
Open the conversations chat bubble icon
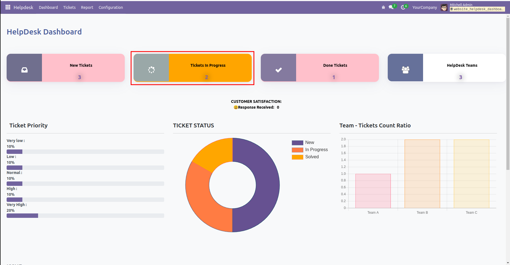tap(391, 7)
